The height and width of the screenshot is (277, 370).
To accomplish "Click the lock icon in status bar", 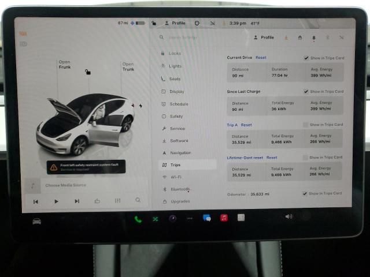I will click(x=154, y=23).
